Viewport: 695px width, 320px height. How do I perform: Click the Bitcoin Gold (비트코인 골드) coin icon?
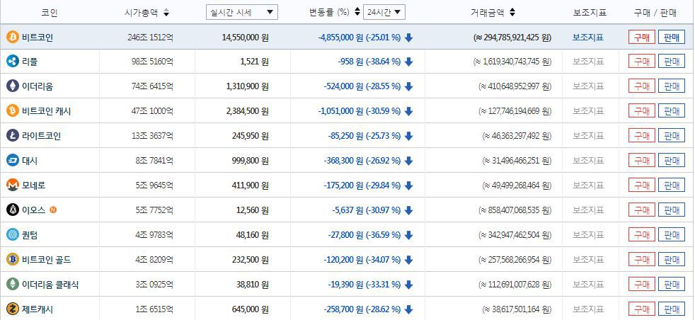13,259
